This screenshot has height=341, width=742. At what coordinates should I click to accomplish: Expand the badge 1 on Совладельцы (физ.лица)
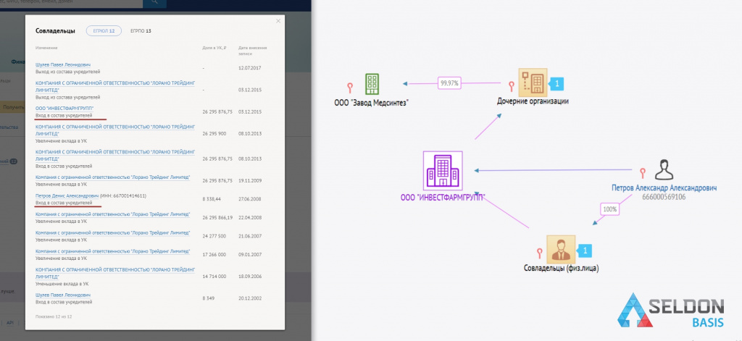tap(585, 251)
